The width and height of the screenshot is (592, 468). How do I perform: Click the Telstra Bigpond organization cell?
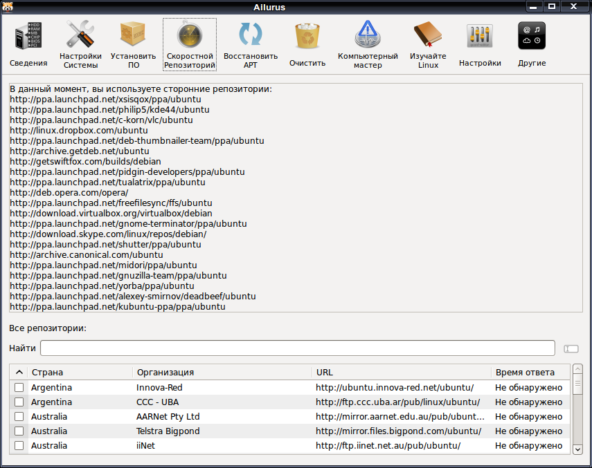168,431
